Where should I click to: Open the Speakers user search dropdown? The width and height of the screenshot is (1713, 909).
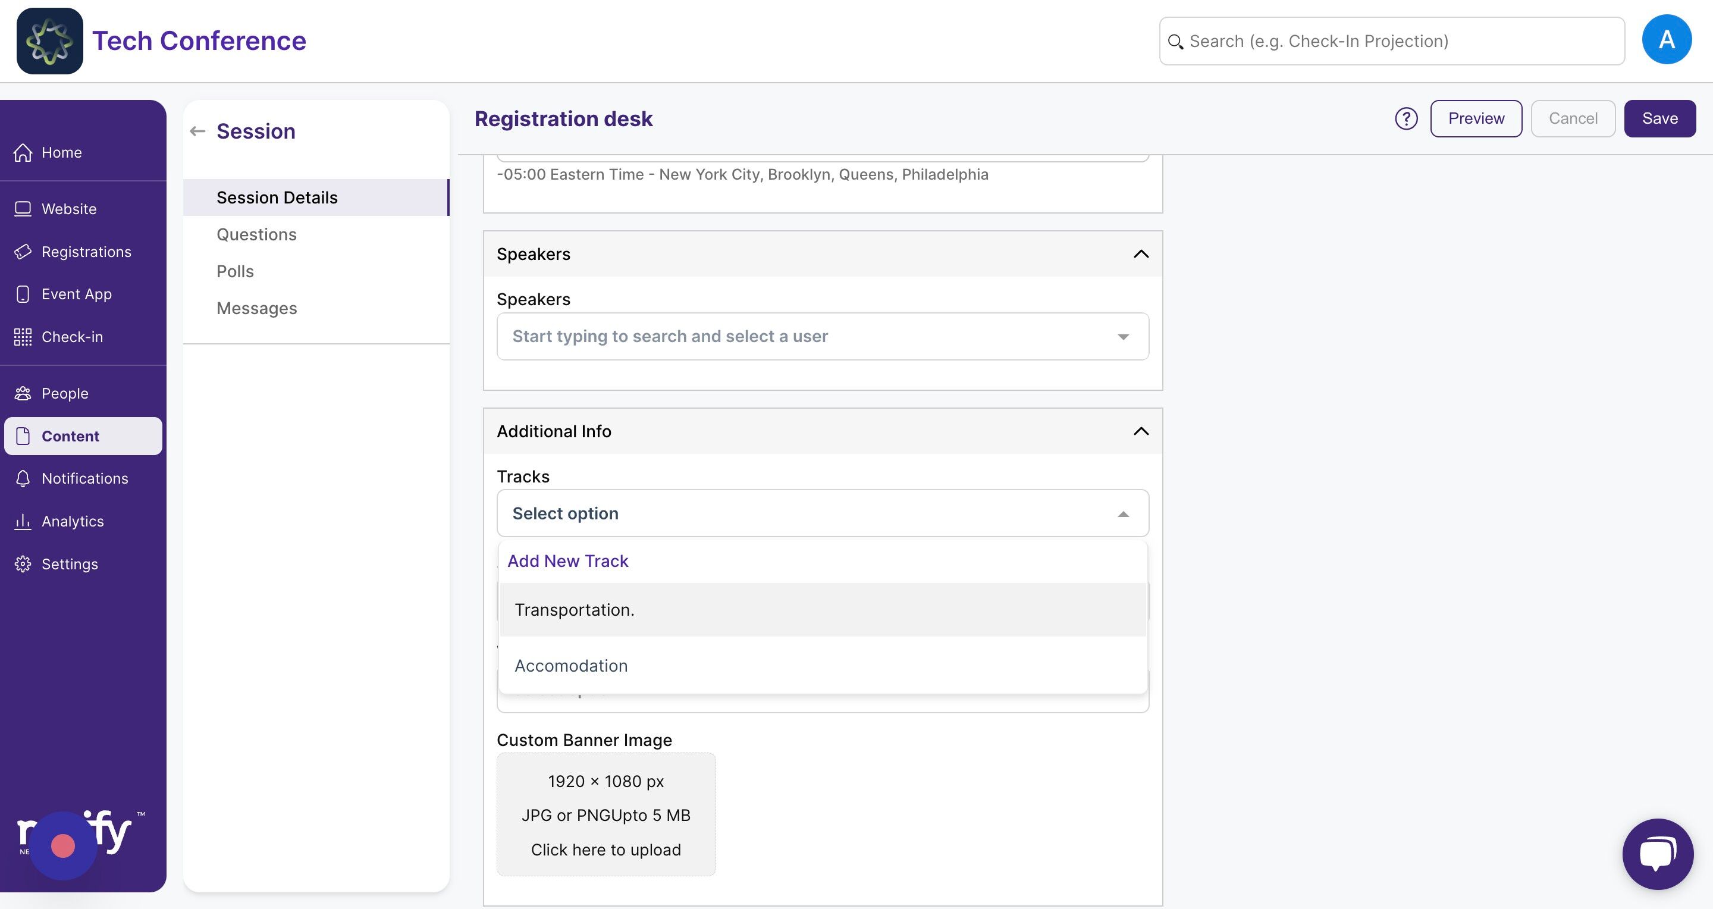click(822, 337)
